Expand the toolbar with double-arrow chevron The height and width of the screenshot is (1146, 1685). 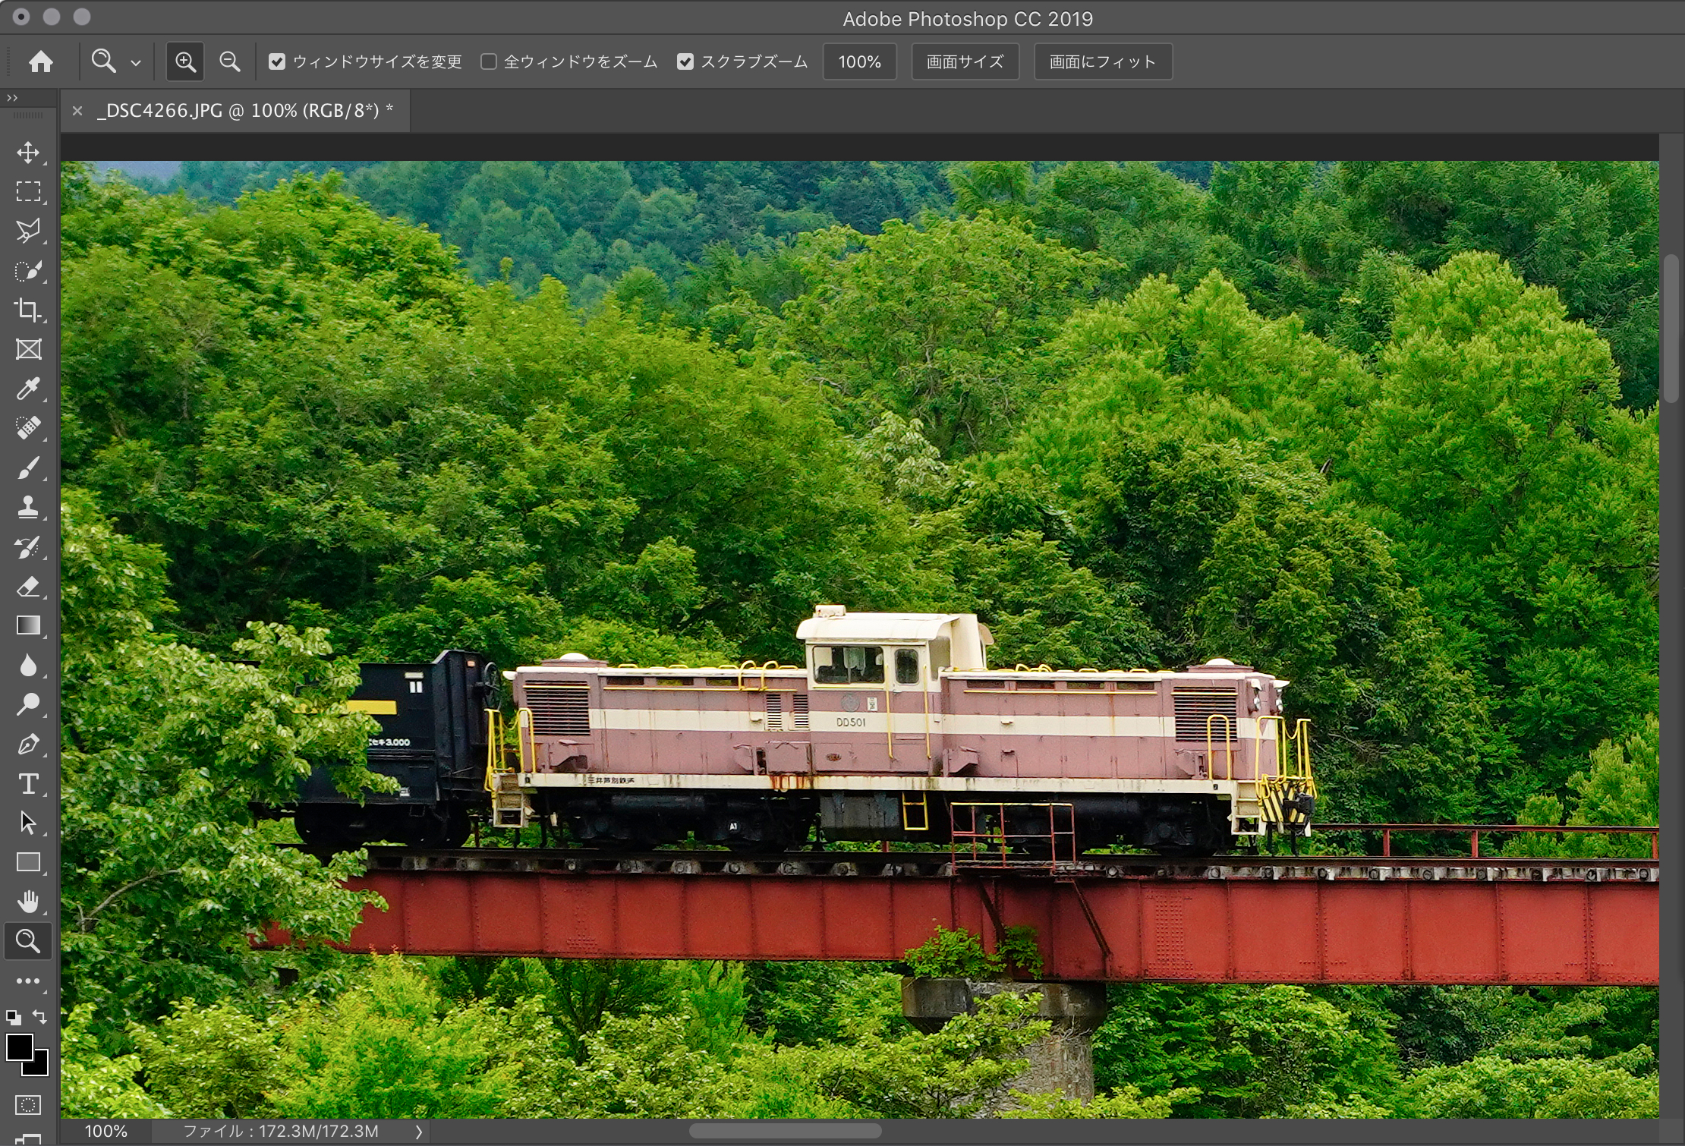[12, 98]
